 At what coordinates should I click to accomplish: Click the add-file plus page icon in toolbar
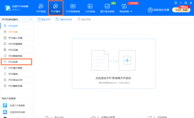click(39, 19)
